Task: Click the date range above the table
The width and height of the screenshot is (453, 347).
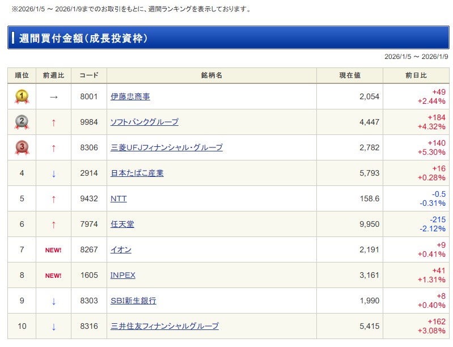Action: 416,57
